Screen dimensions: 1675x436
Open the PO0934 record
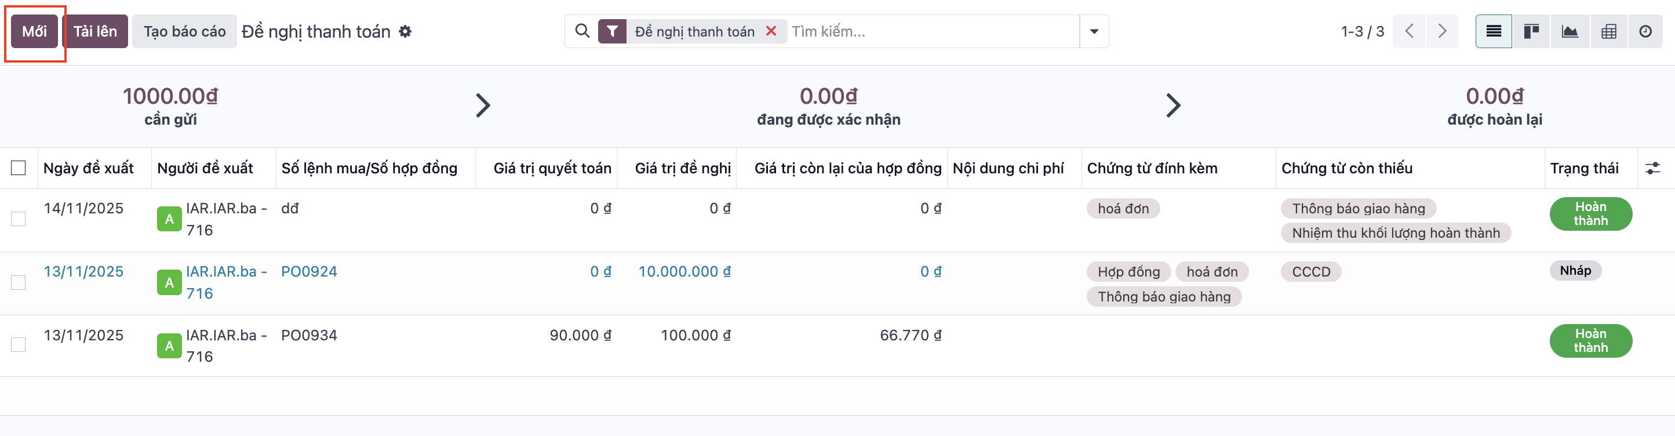click(x=309, y=335)
